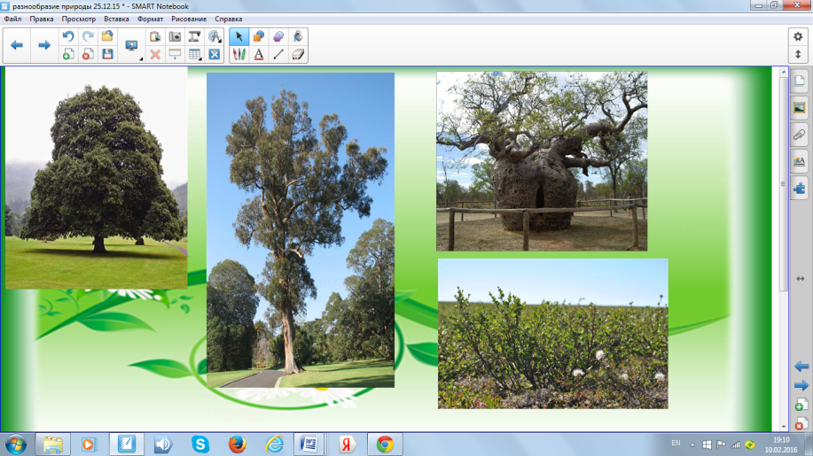The image size is (813, 456).
Task: Expand the table insert dropdown
Action: coord(194,54)
